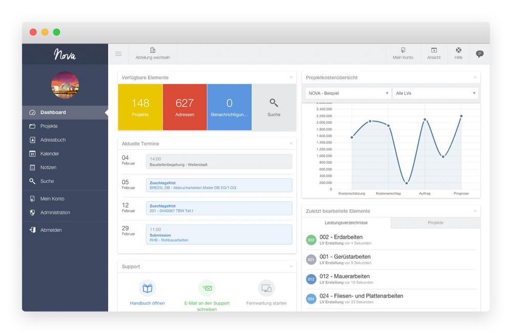The image size is (512, 333).
Task: Open the 14:00 Baustellenbegehung - Weiterstadt appointment
Action: tap(219, 162)
